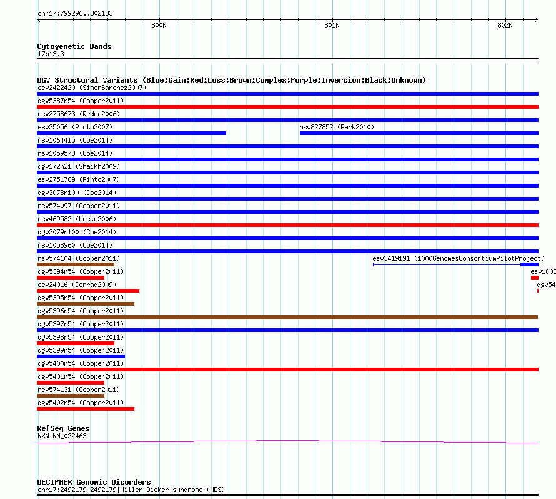Select the 17p13.3 cytogenetic band label
Screen dimensions: 556x499
coord(51,54)
